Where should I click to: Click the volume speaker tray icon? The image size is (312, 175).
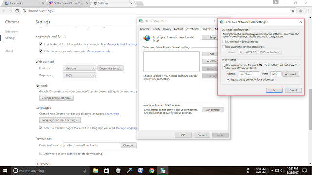[282, 171]
